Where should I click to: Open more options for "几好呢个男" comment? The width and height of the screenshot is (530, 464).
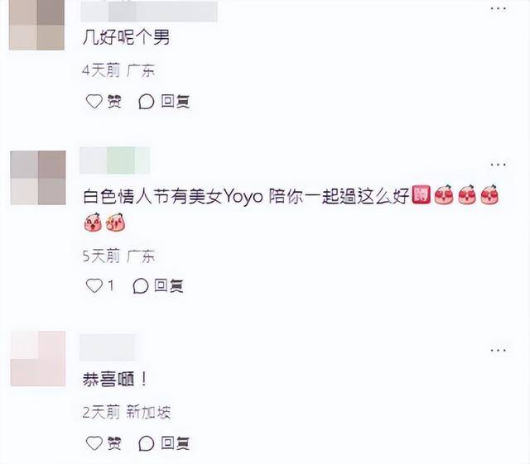pos(499,9)
